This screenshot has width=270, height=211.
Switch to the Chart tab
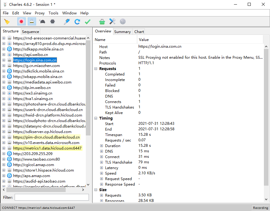(x=139, y=32)
